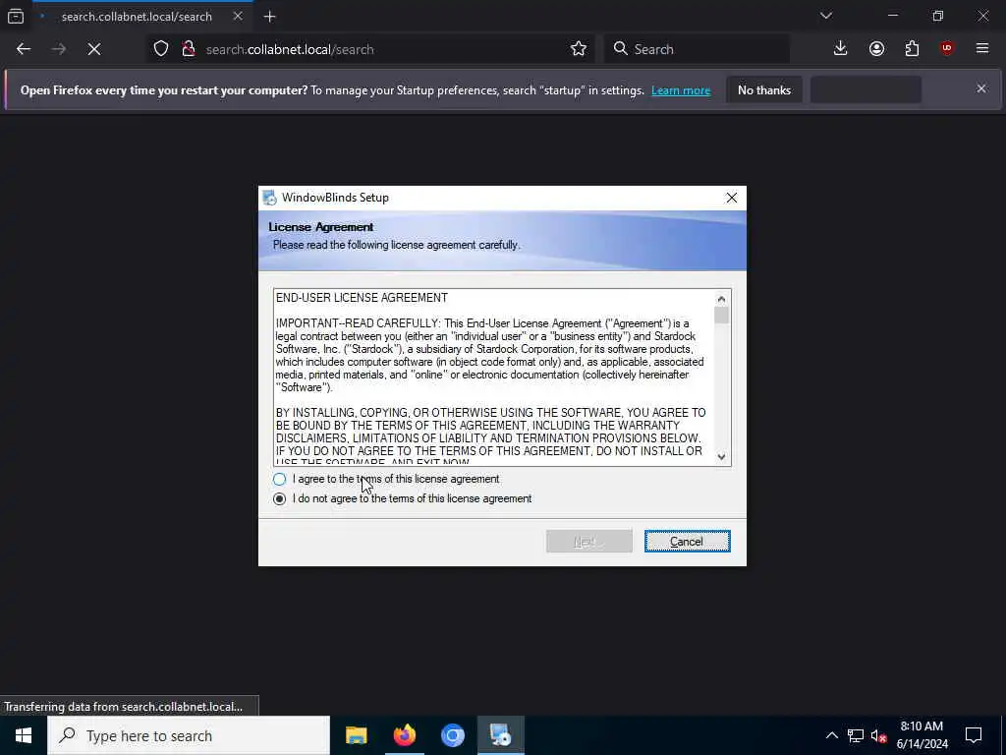Open the taskbar clock showing 8:10 AM

pyautogui.click(x=922, y=735)
